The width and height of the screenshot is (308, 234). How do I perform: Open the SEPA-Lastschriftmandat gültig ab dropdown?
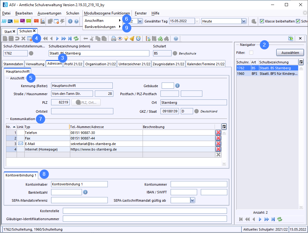(x=192, y=200)
